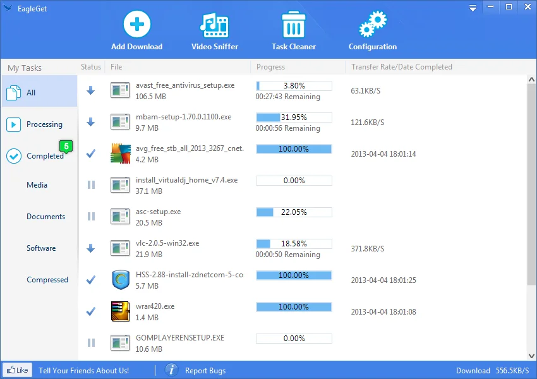
Task: Select the file icon for wrar420.exe
Action: click(x=120, y=311)
